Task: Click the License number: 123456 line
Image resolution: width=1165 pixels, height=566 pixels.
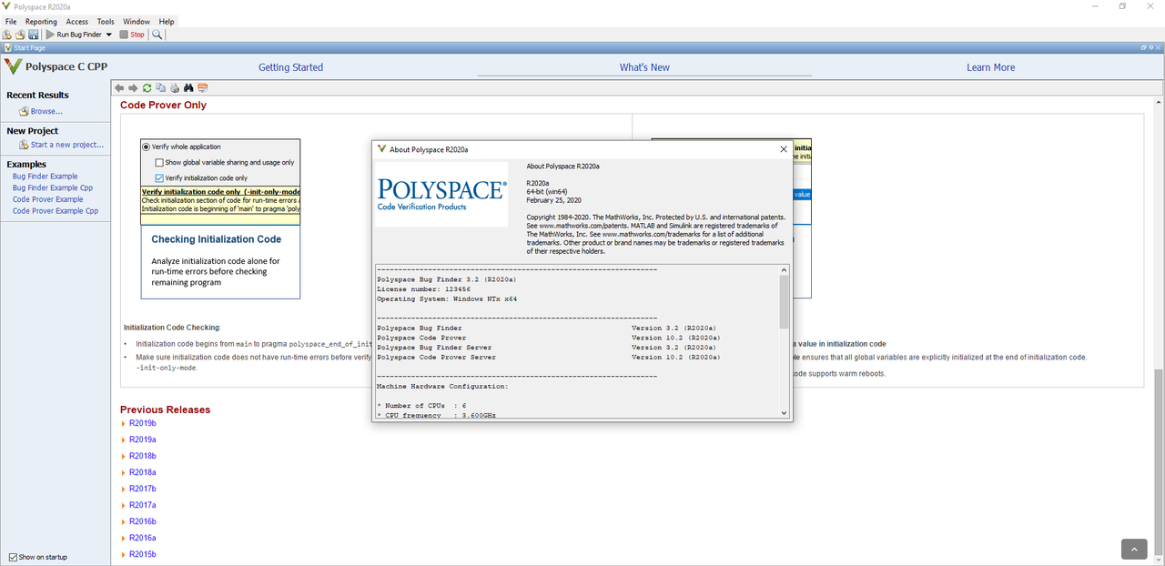Action: (424, 288)
